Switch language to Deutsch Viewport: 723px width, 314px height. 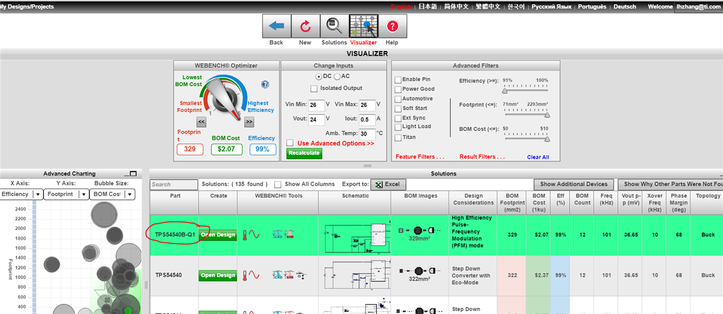click(x=625, y=6)
